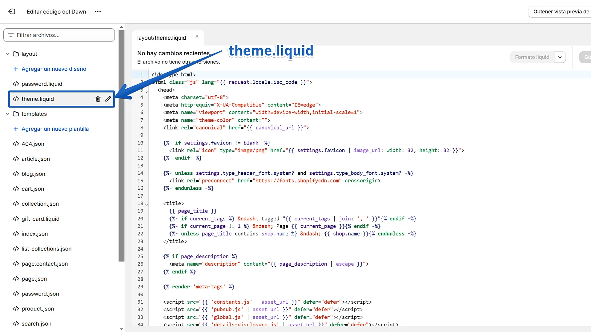Screen dimensions: 591x332
Task: Click the exit editor back icon
Action: 12,12
